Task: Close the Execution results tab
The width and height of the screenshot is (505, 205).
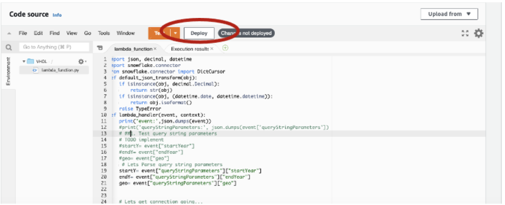Action: pos(212,49)
